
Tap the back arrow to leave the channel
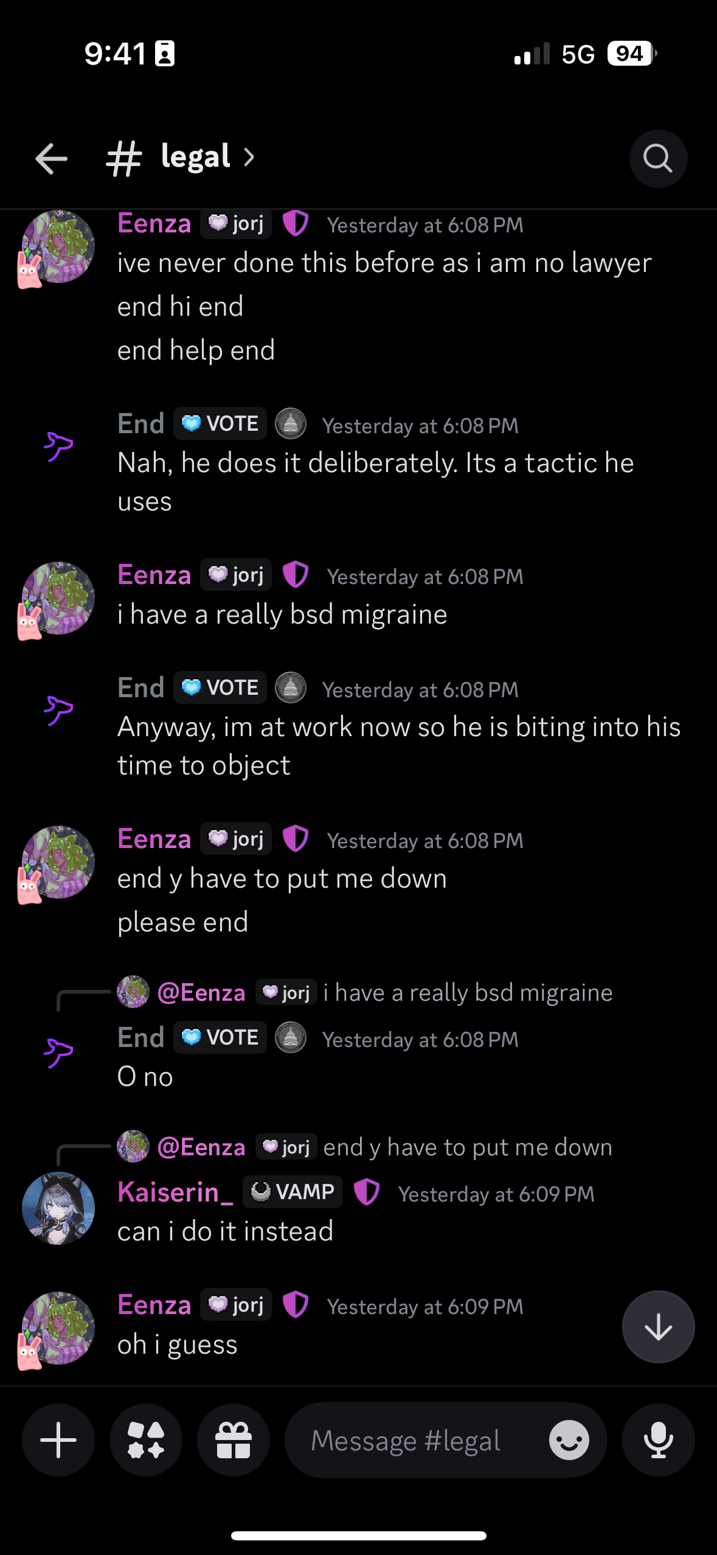click(x=51, y=159)
